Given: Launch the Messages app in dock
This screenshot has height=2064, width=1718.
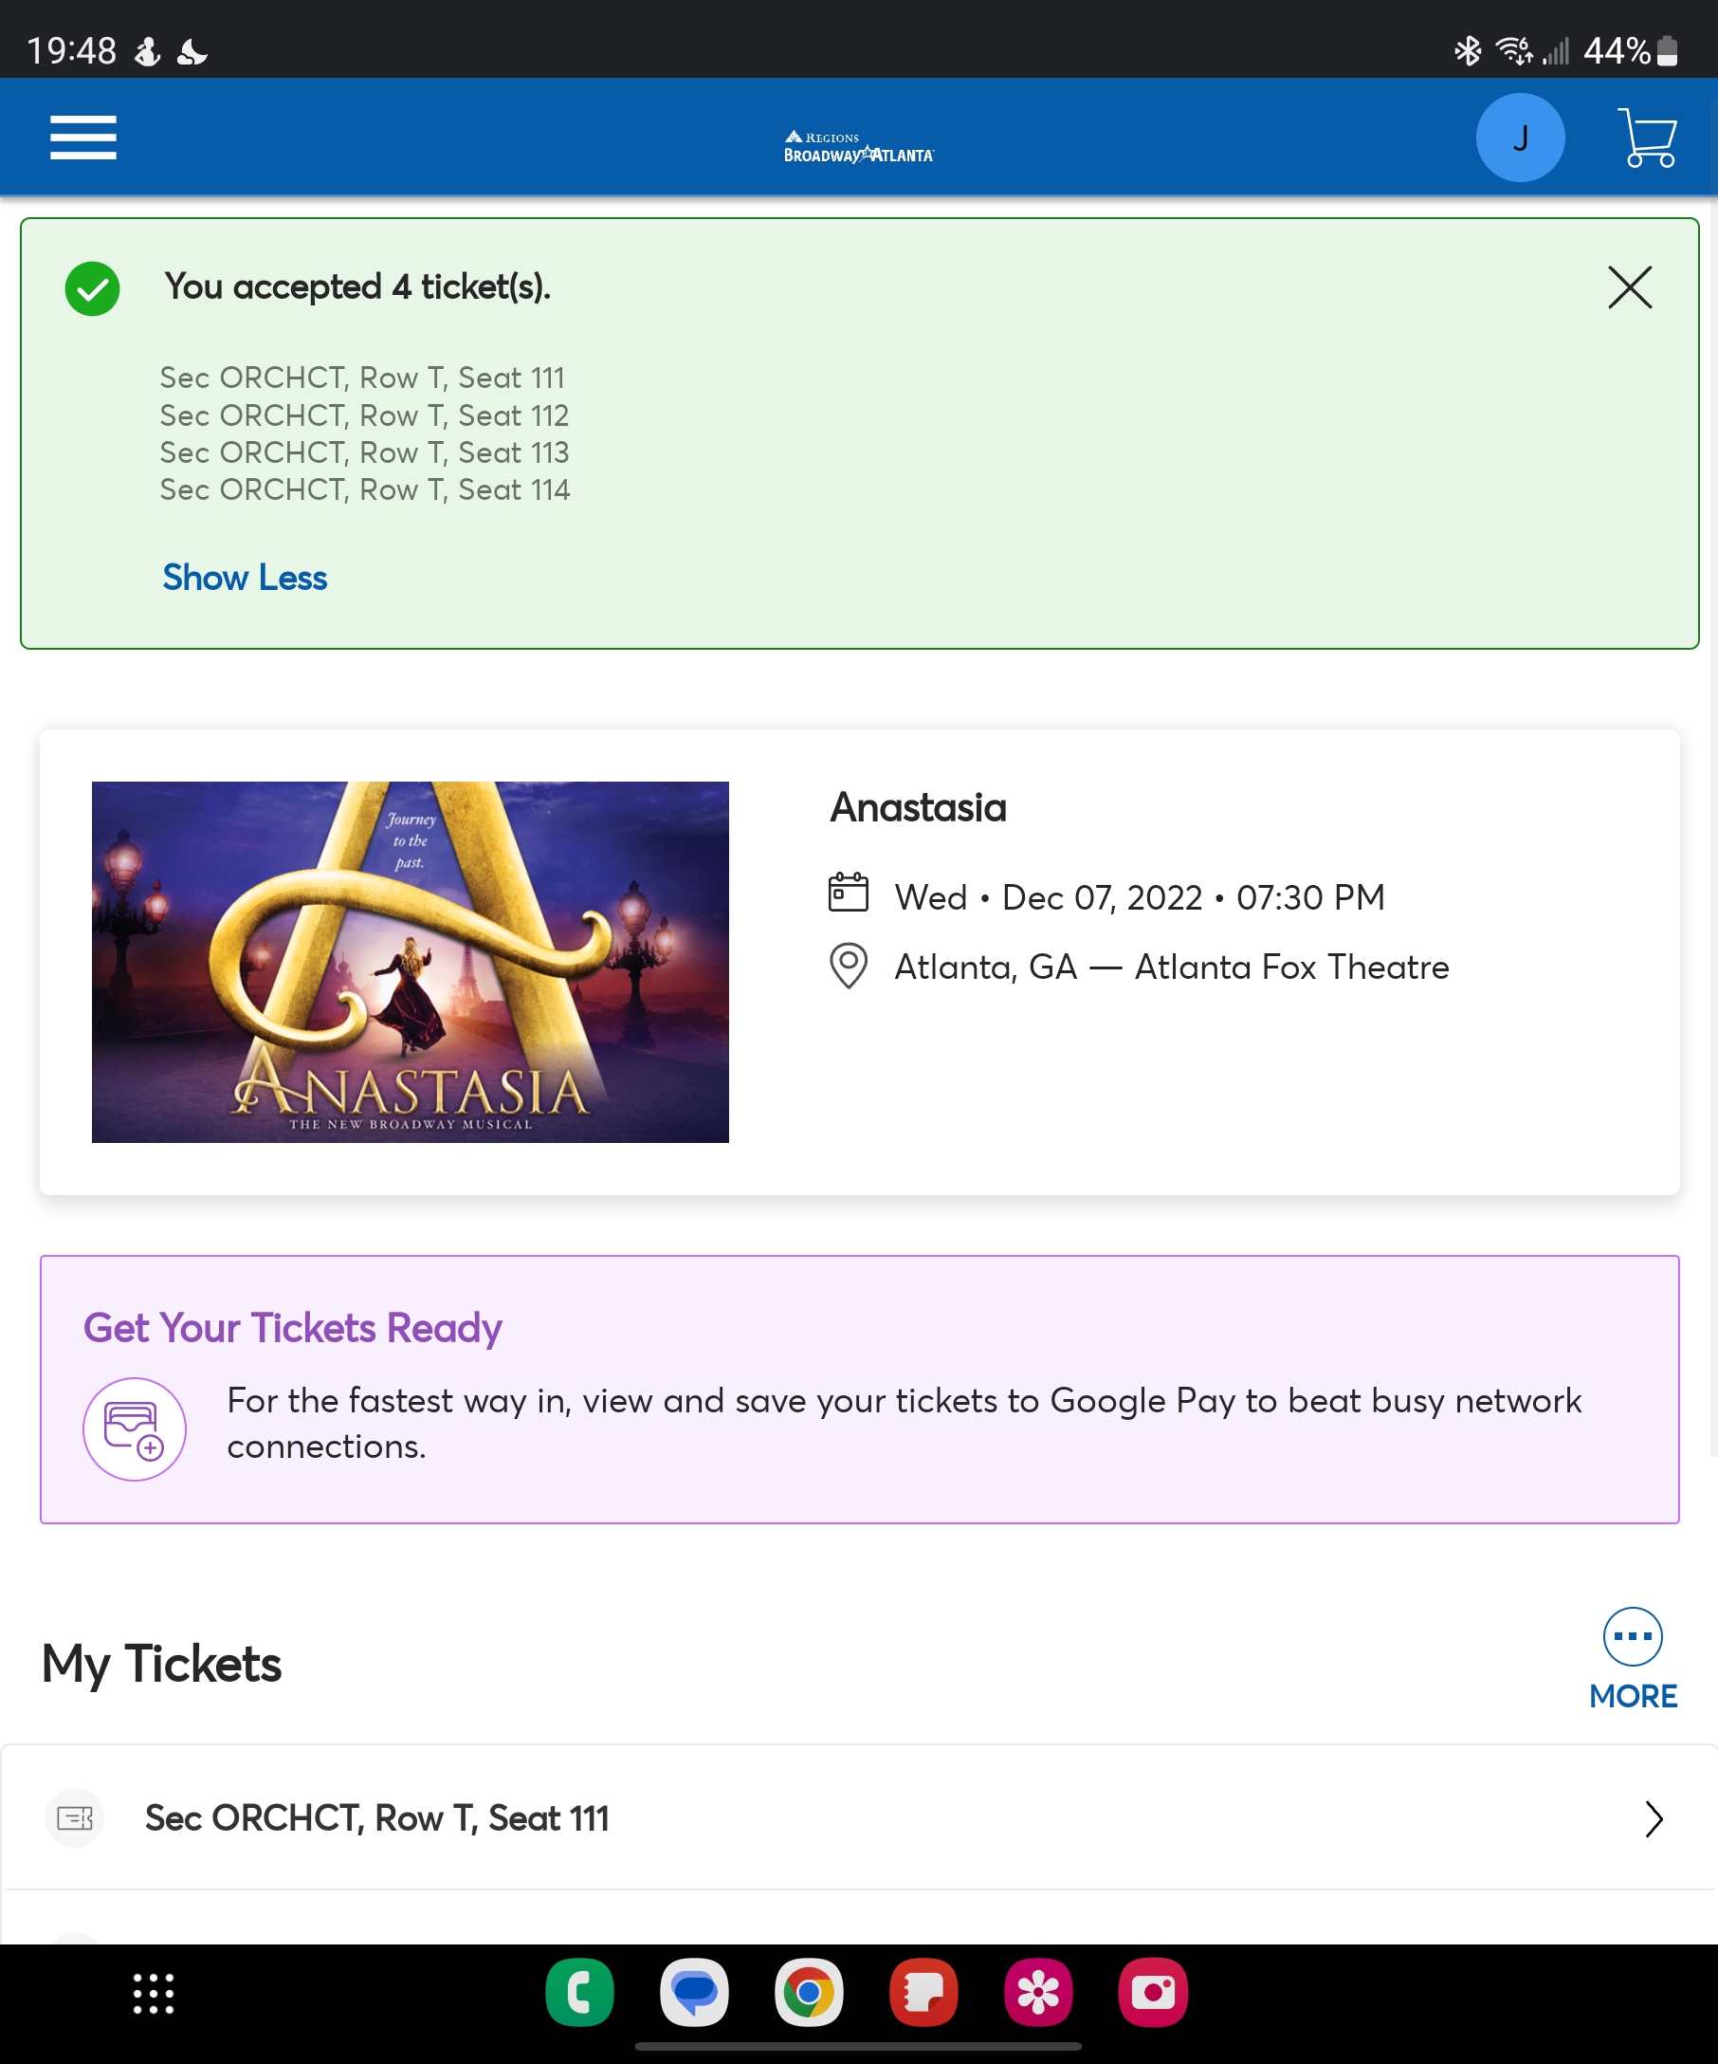Looking at the screenshot, I should coord(694,1992).
